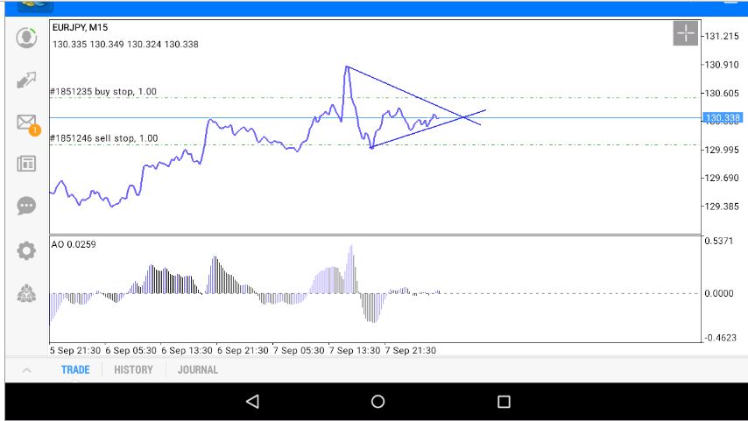Tap the Android home circle button
Image resolution: width=748 pixels, height=421 pixels.
(378, 402)
